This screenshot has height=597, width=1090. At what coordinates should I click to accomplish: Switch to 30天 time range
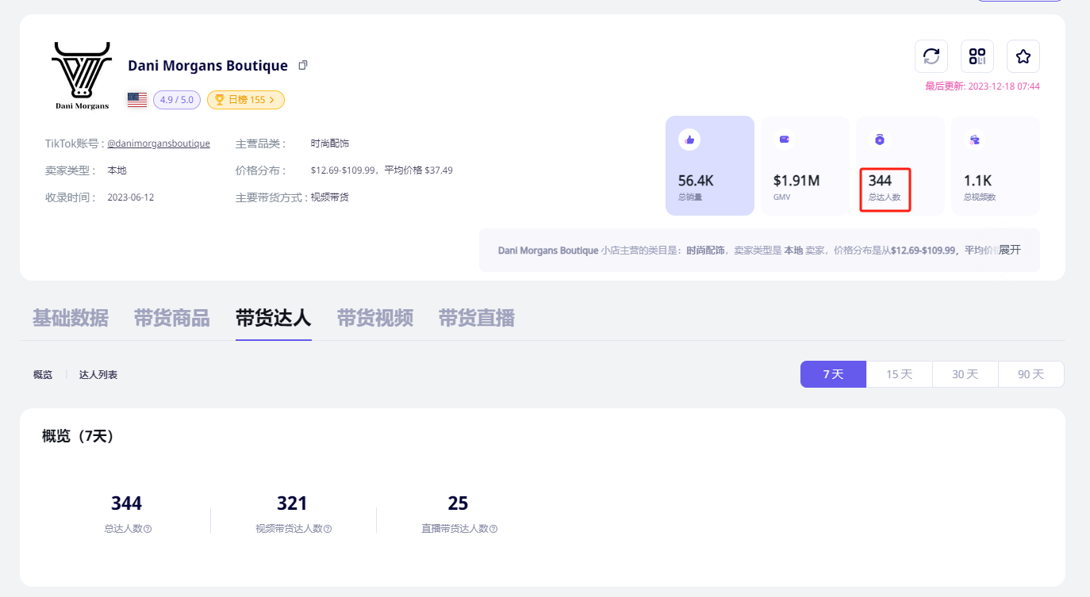click(x=965, y=374)
